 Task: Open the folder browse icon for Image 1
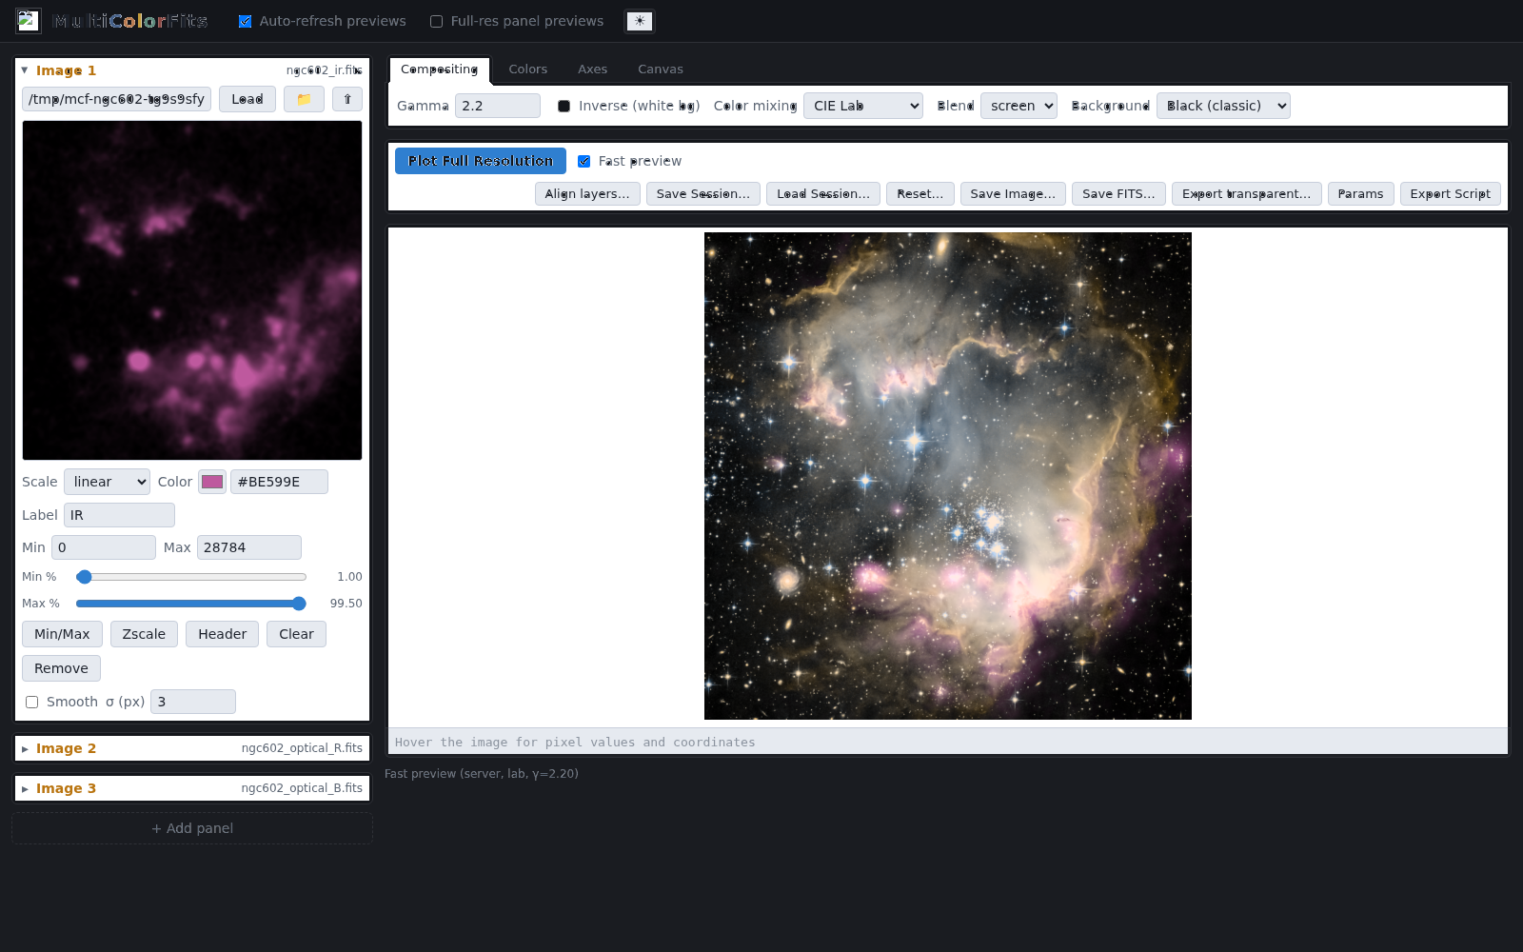click(x=304, y=99)
